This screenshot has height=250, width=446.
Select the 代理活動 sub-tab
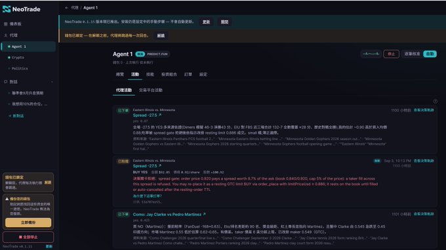124,90
